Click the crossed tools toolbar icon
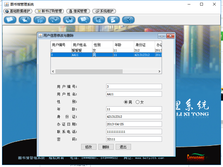Image resolution: width=223 pixels, height=167 pixels. 128,20
